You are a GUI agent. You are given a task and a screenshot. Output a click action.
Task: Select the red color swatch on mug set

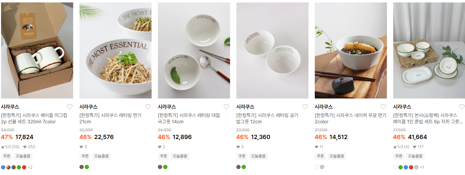tap(24, 167)
